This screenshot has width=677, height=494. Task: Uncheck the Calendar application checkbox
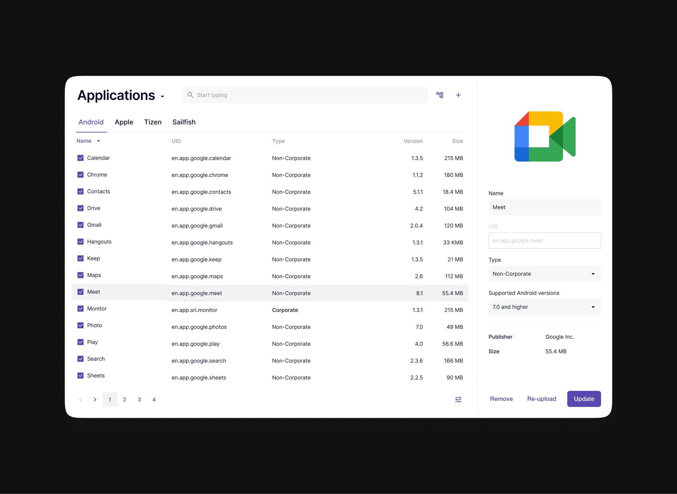(x=81, y=158)
